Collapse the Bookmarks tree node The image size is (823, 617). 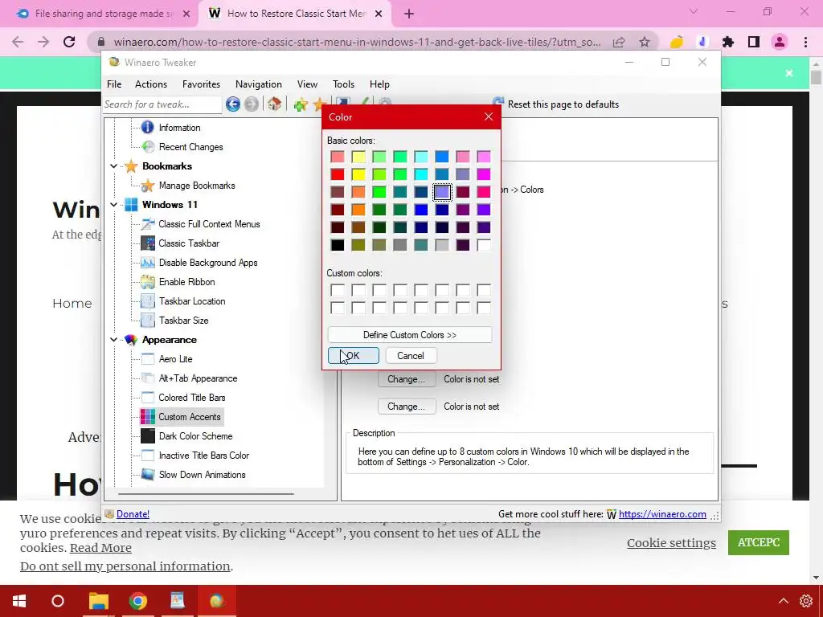(114, 165)
